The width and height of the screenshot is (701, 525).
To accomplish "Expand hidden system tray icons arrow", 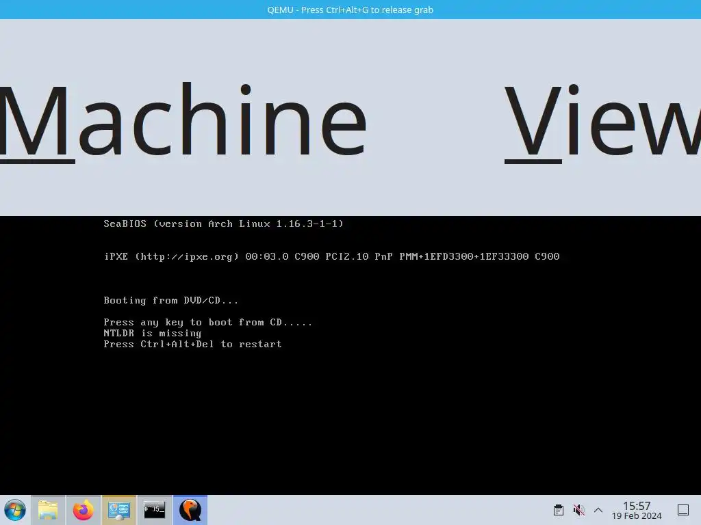I will pos(598,510).
